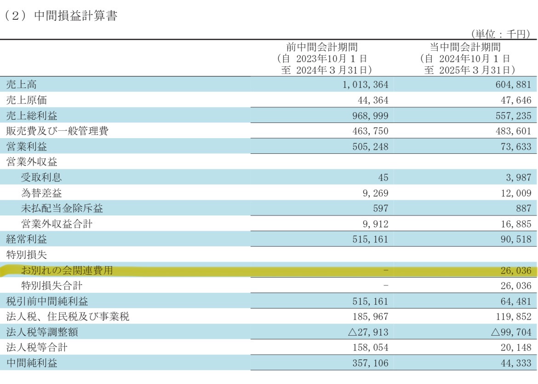Click the value 483,601
The width and height of the screenshot is (538, 384).
coord(513,131)
